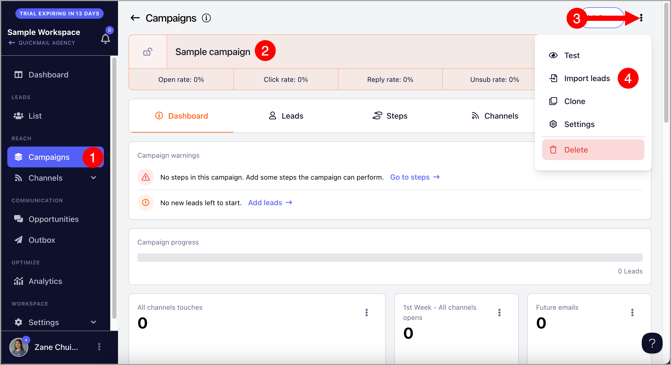Click the campaign lock icon
671x365 pixels.
coord(148,52)
